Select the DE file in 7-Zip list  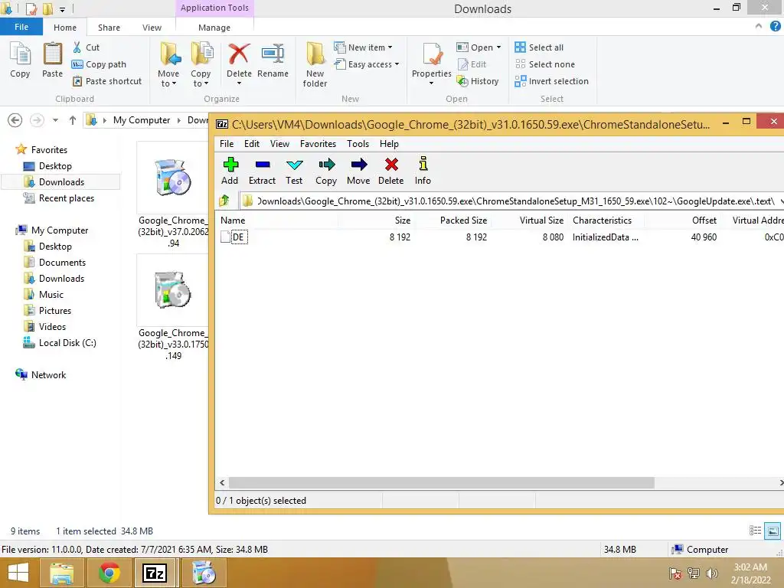(x=238, y=237)
